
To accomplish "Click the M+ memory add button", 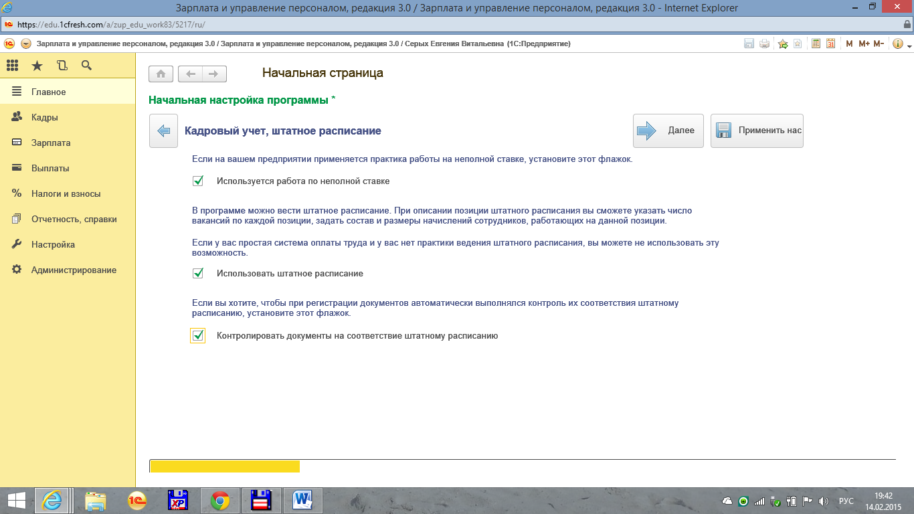I will 864,44.
